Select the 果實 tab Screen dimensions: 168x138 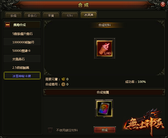click(x=51, y=16)
